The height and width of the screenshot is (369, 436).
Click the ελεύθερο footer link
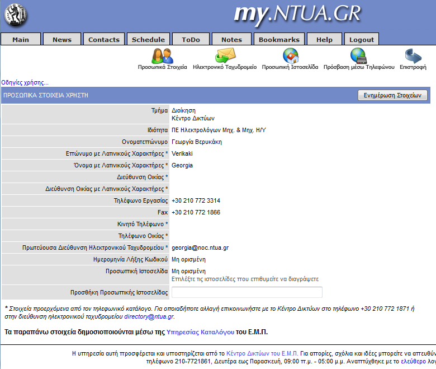413,361
